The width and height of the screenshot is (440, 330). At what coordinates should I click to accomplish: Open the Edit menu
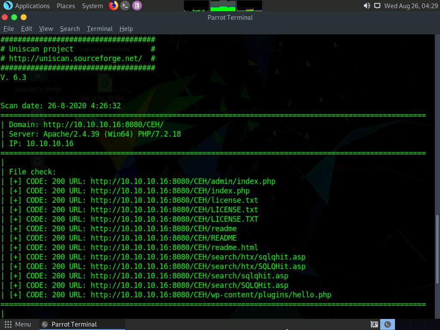coord(27,29)
